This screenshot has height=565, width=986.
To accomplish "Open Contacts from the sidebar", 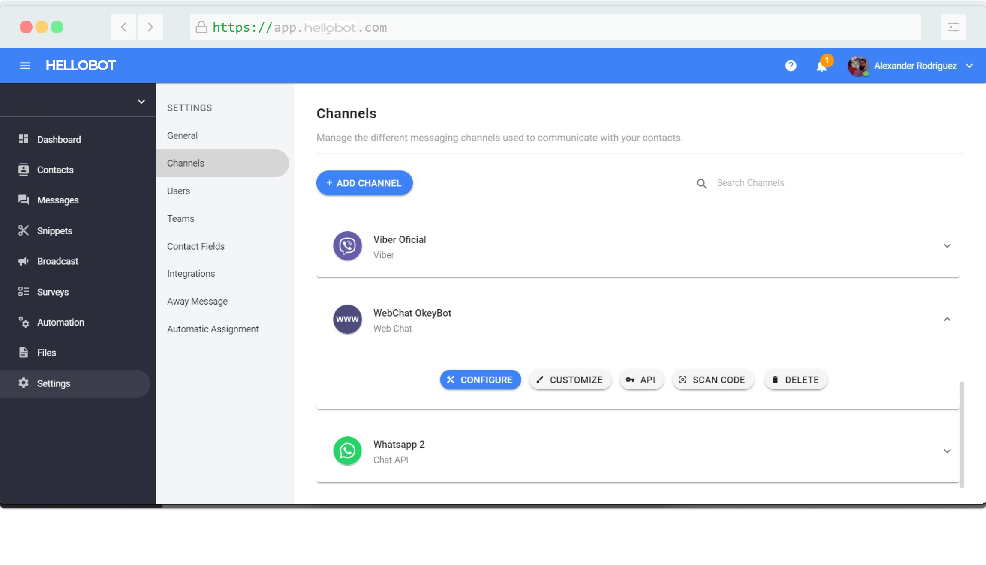I will pos(55,170).
